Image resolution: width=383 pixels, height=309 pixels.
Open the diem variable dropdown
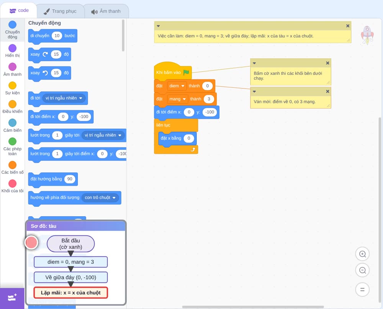[177, 86]
